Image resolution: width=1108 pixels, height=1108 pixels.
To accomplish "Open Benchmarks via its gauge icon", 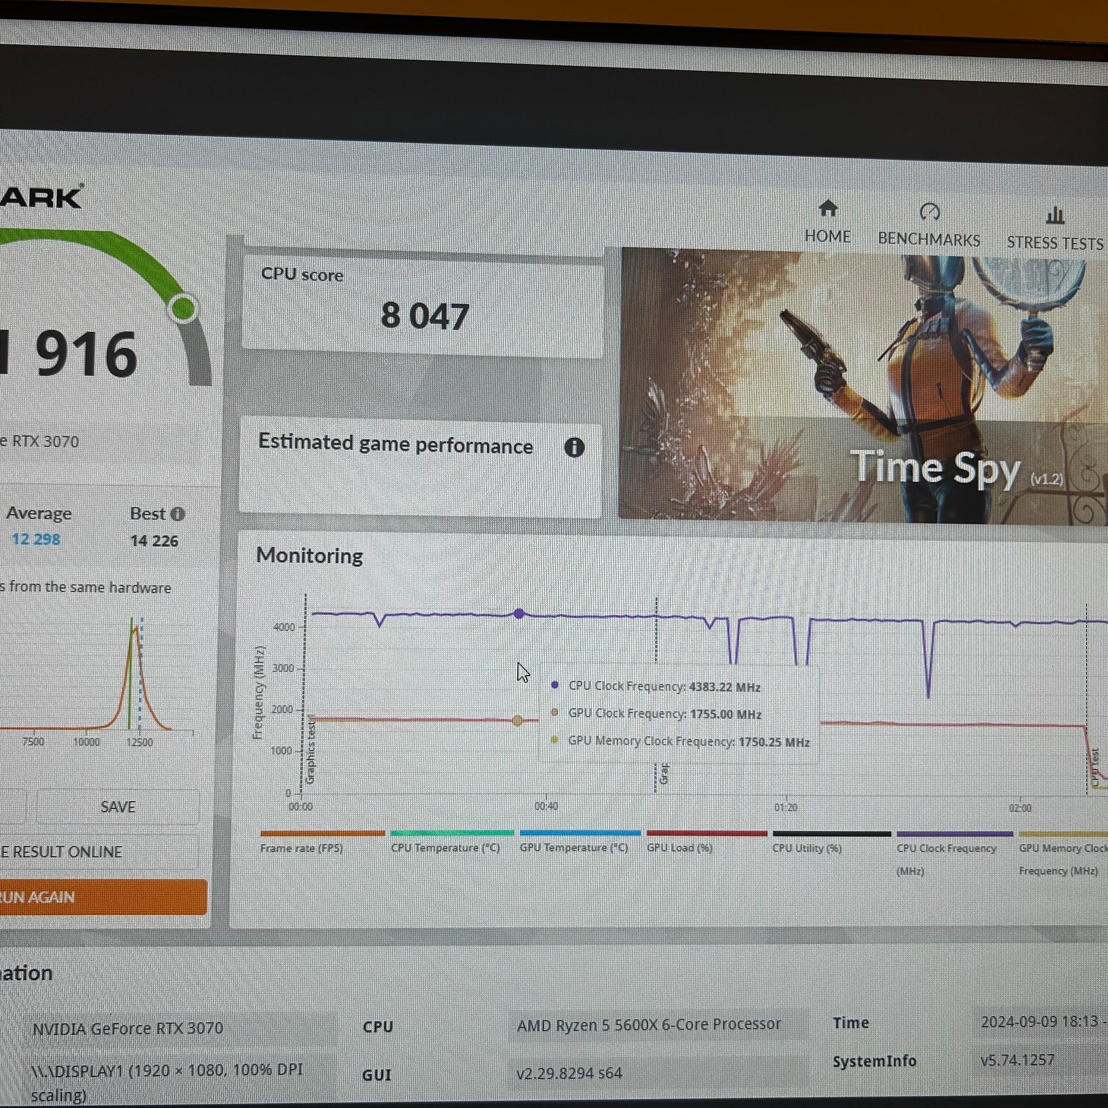I will pos(929,212).
